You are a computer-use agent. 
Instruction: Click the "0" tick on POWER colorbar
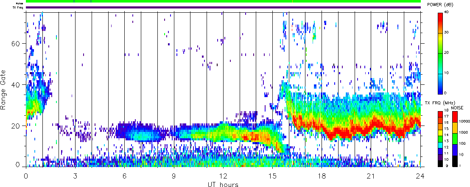click(x=445, y=92)
